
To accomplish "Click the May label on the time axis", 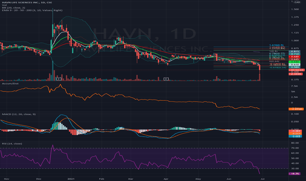I will [x=198, y=179].
